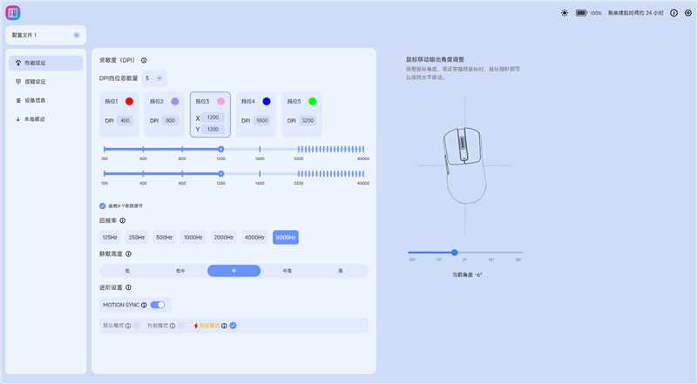Click the 100% battery percentage text
This screenshot has height=384, width=697.
(596, 13)
